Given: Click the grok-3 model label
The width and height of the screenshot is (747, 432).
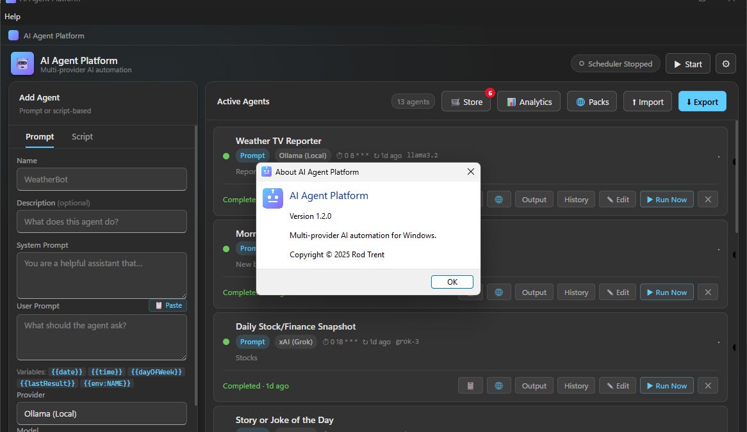Looking at the screenshot, I should (x=407, y=342).
